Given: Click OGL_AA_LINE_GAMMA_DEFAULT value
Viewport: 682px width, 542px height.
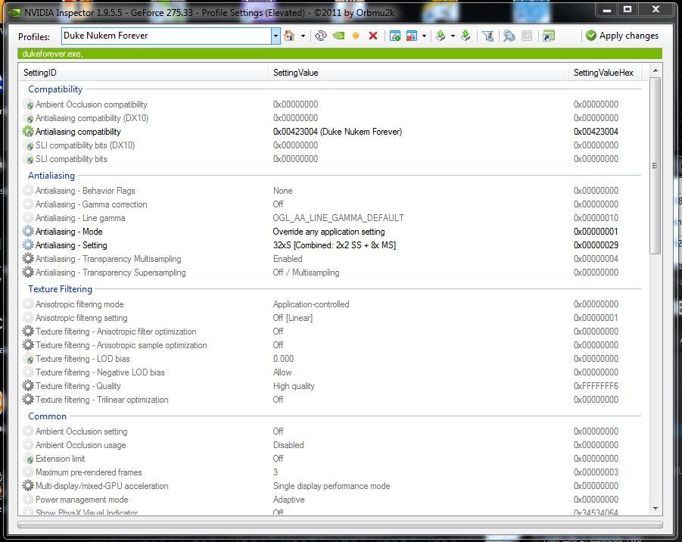Looking at the screenshot, I should (x=338, y=218).
